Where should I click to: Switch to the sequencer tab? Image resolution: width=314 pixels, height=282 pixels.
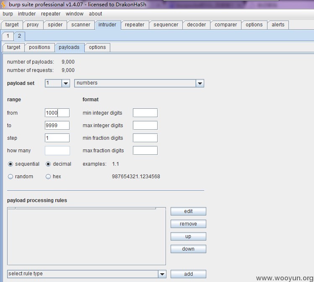point(166,25)
